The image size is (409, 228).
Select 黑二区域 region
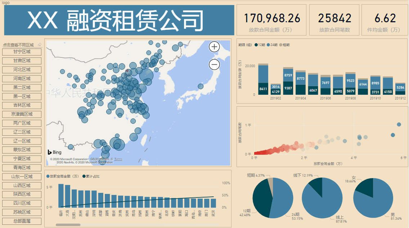tap(22, 88)
